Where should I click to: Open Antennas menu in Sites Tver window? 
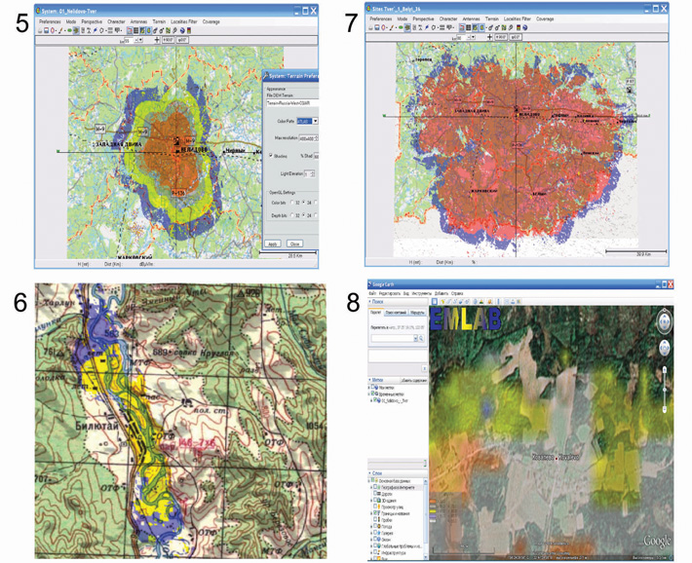coord(472,19)
